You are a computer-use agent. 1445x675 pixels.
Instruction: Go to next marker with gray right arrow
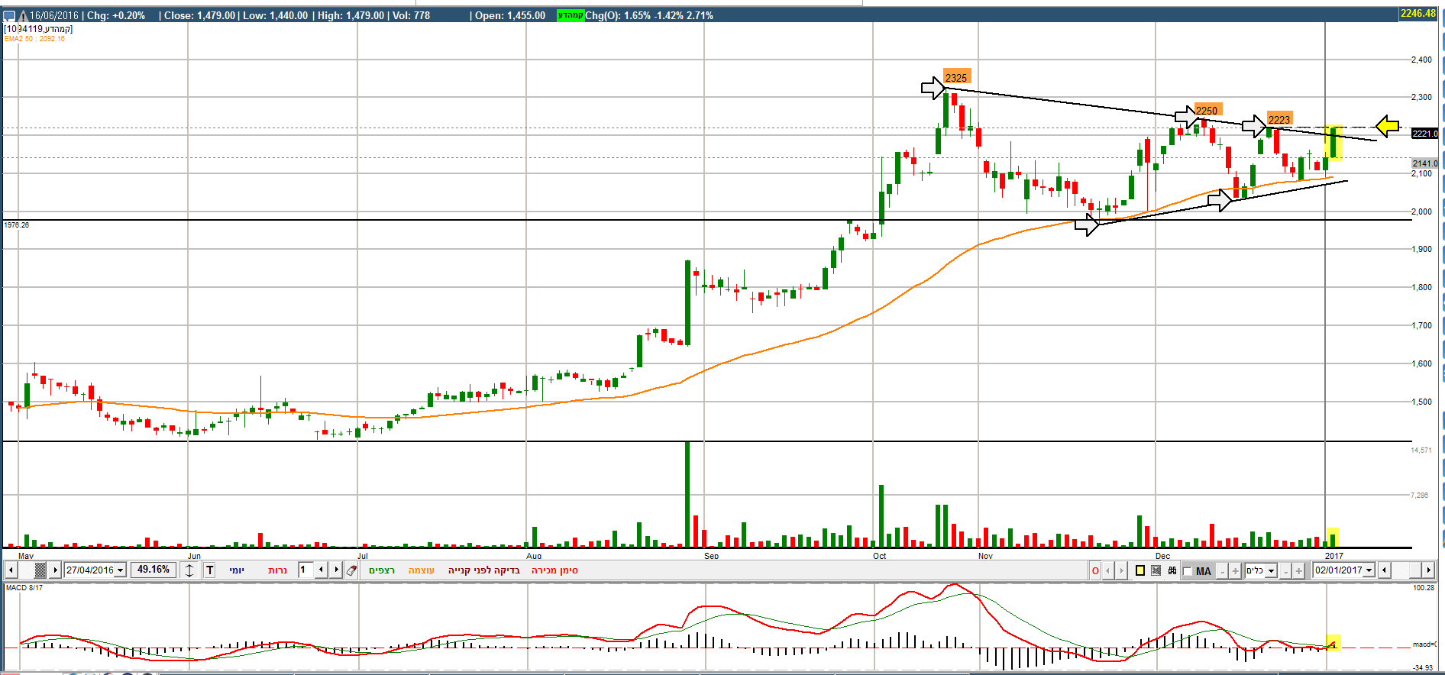[x=1121, y=570]
